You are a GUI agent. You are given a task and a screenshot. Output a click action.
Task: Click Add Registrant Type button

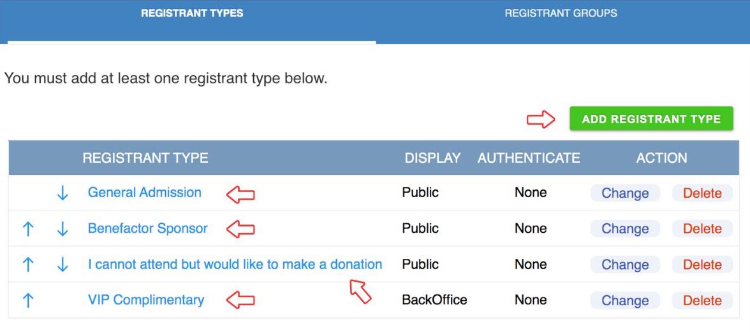651,119
